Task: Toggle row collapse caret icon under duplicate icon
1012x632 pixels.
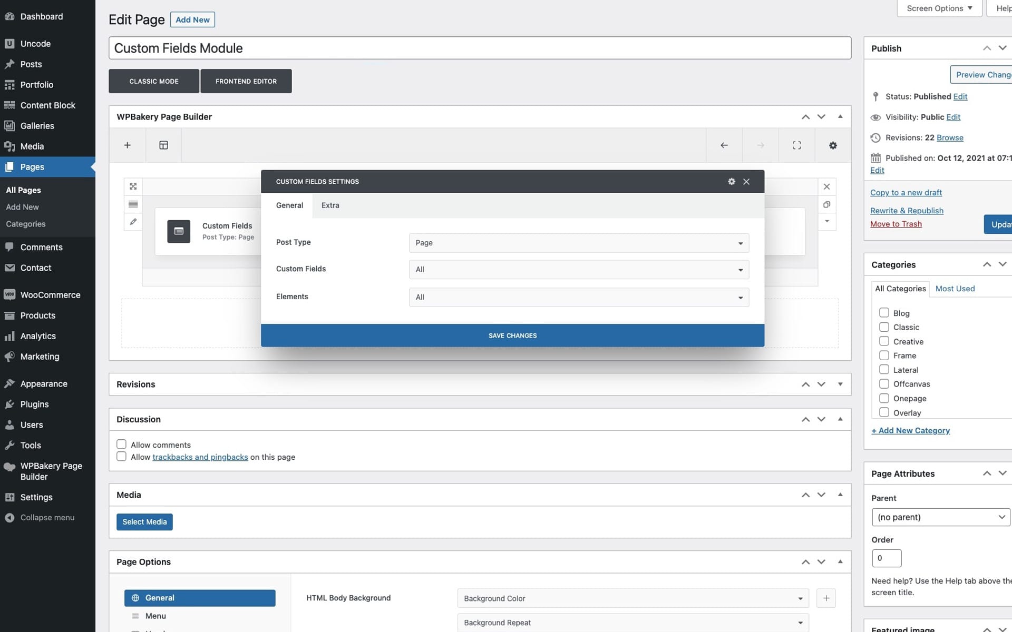Action: click(826, 221)
